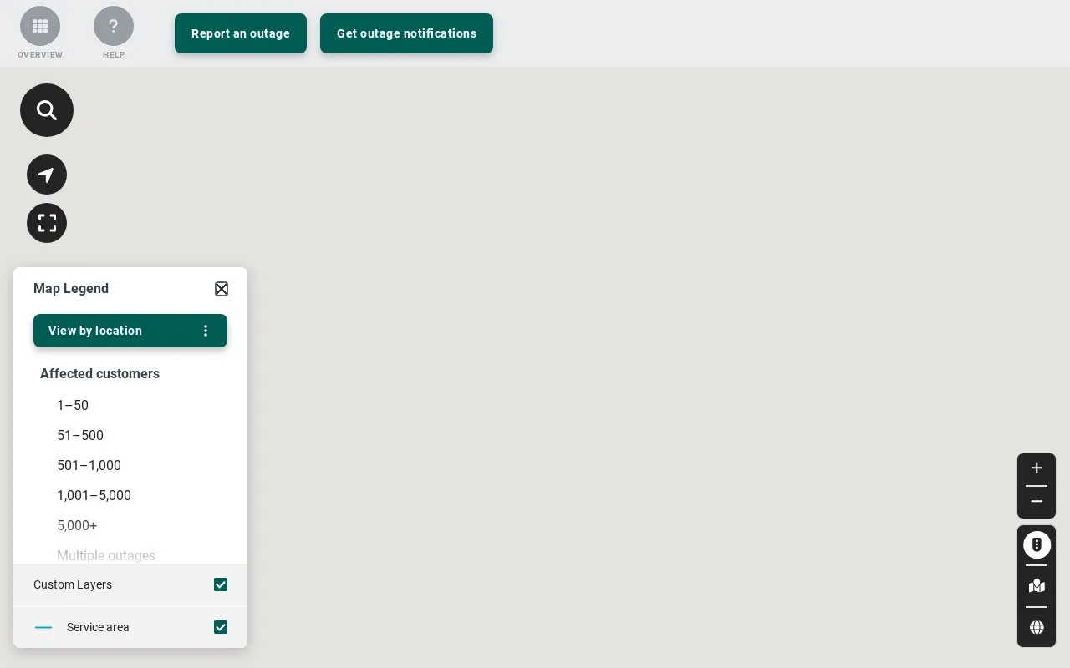The height and width of the screenshot is (668, 1070).
Task: Open the Overview grid icon
Action: tap(40, 27)
